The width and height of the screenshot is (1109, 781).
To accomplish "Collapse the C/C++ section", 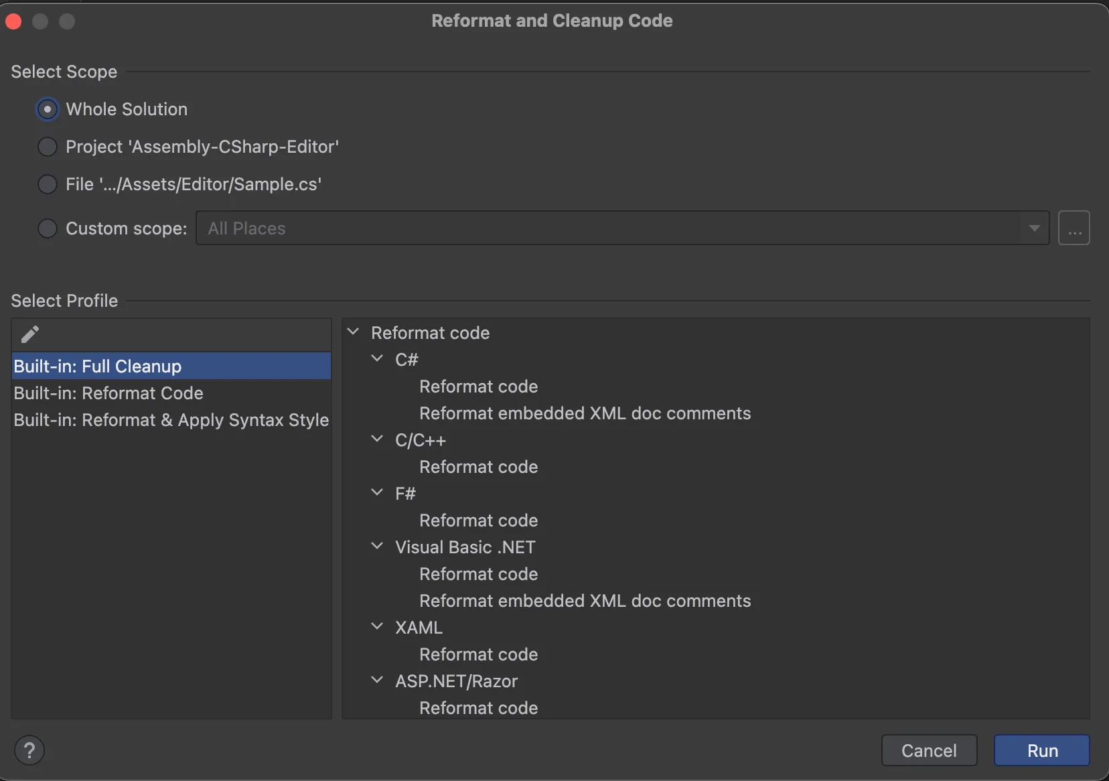I will [377, 439].
